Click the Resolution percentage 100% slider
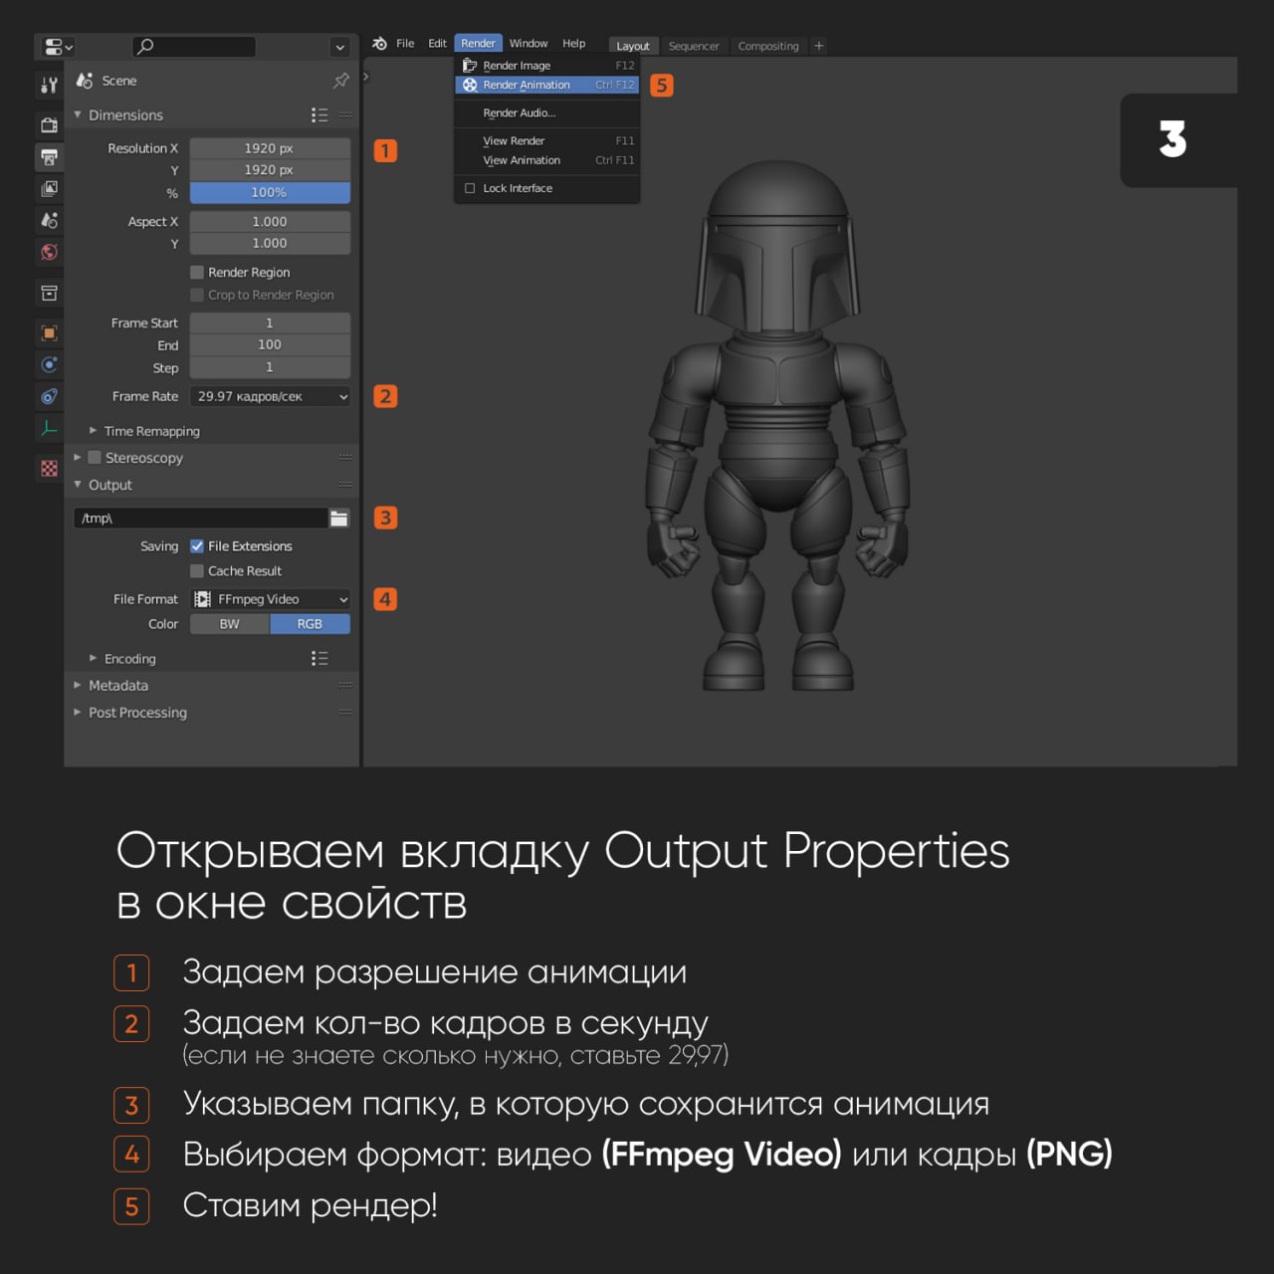 tap(270, 193)
